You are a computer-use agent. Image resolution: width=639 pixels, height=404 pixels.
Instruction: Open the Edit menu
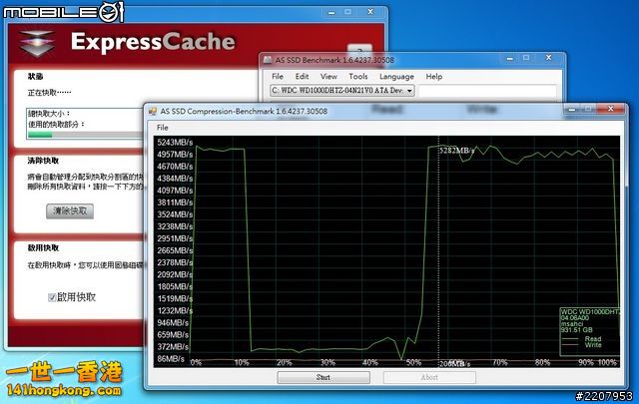[x=302, y=76]
